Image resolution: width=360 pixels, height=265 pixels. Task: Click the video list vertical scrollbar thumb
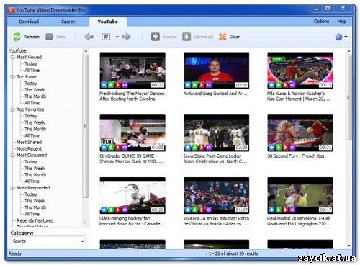[x=348, y=97]
